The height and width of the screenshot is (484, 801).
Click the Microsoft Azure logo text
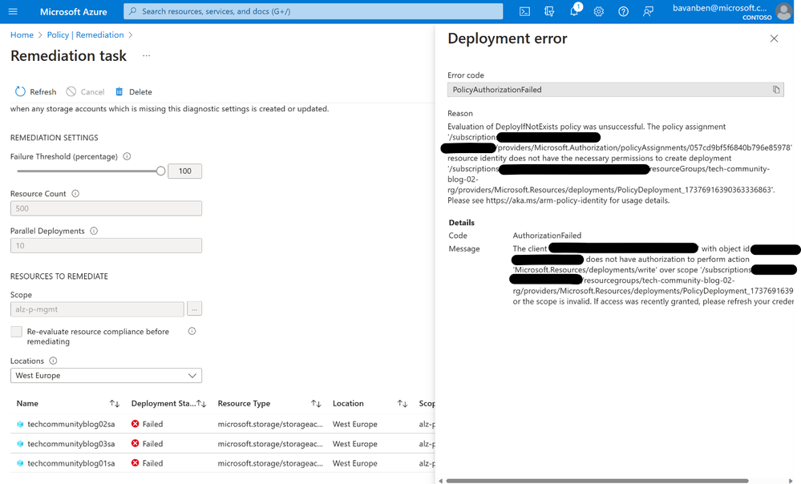[74, 12]
